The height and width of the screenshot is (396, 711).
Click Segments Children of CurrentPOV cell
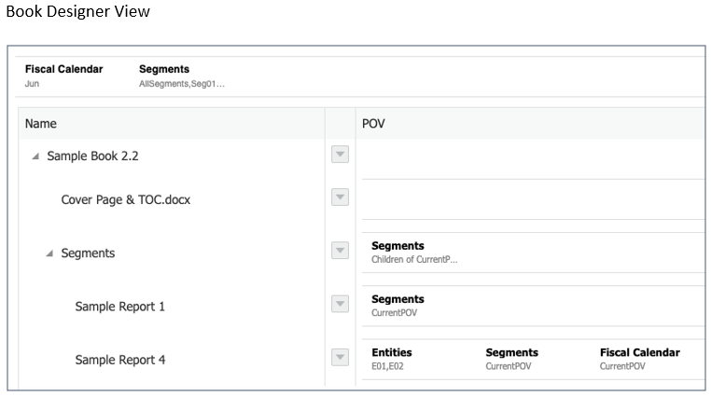[x=414, y=253]
